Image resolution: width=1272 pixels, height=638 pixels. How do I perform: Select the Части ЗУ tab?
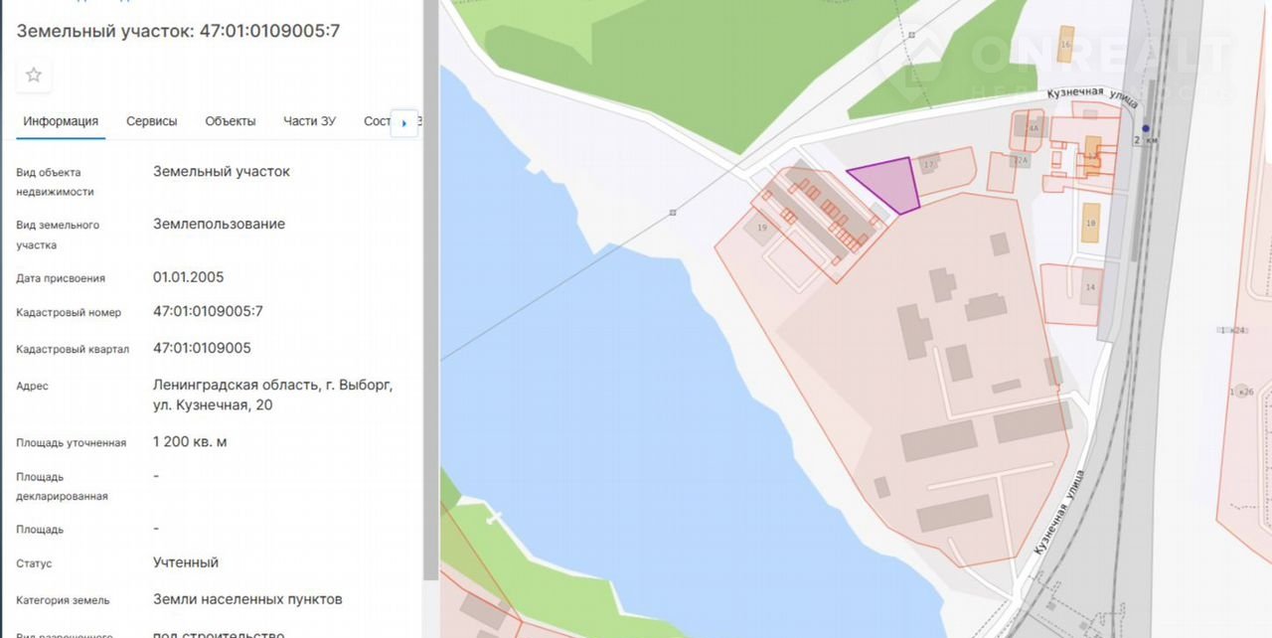309,121
